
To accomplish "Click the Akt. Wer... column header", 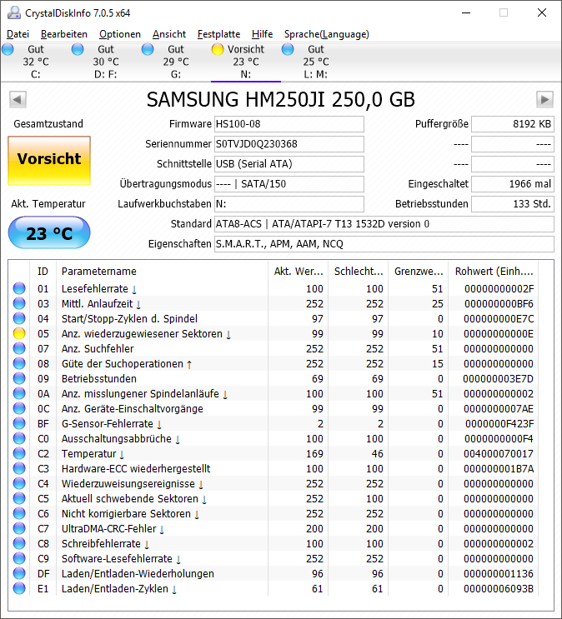I will (x=299, y=272).
